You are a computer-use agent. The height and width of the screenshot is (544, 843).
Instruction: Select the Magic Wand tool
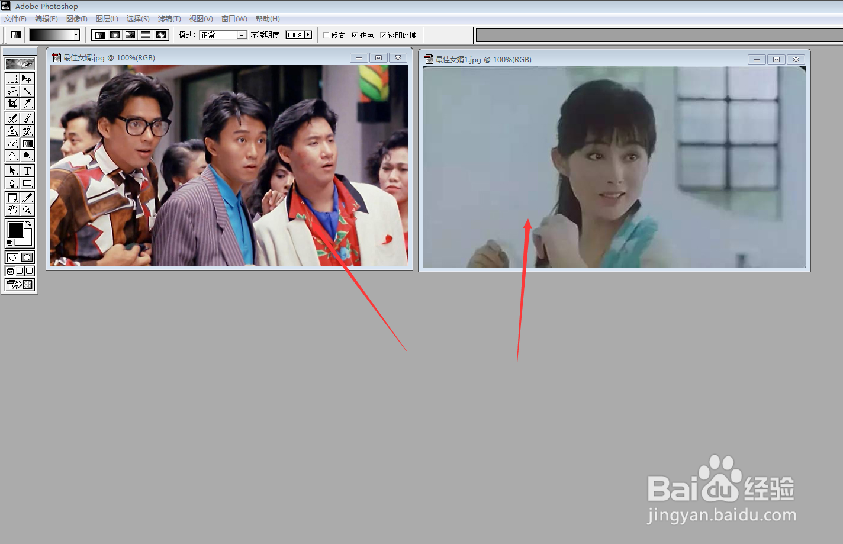click(27, 91)
